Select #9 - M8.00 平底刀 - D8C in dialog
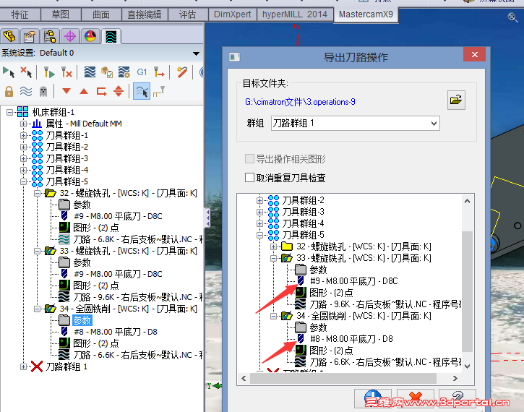 point(353,281)
